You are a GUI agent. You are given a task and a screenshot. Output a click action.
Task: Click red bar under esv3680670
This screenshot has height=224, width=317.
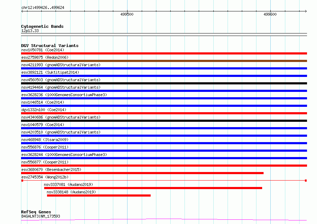point(142,173)
